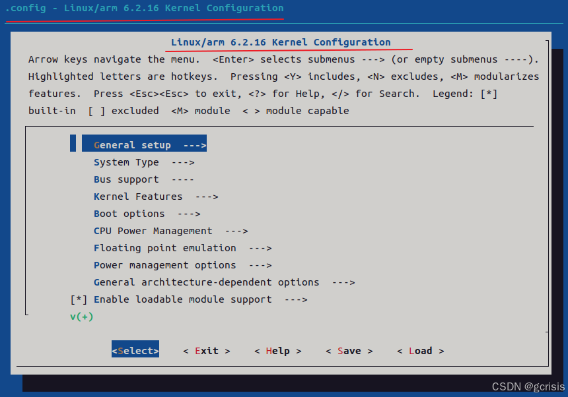Image resolution: width=568 pixels, height=397 pixels.
Task: Open the Kernel Features submenu
Action: tap(156, 197)
